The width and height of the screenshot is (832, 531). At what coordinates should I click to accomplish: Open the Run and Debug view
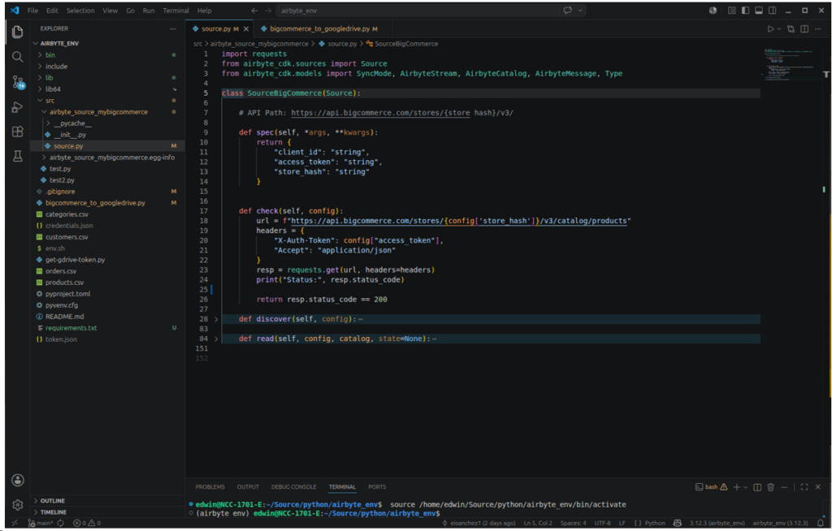tap(18, 107)
